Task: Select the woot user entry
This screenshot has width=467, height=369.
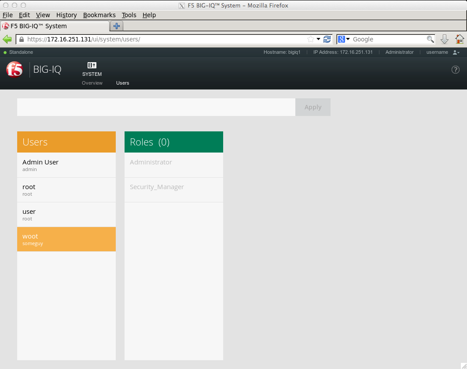Action: 66,239
